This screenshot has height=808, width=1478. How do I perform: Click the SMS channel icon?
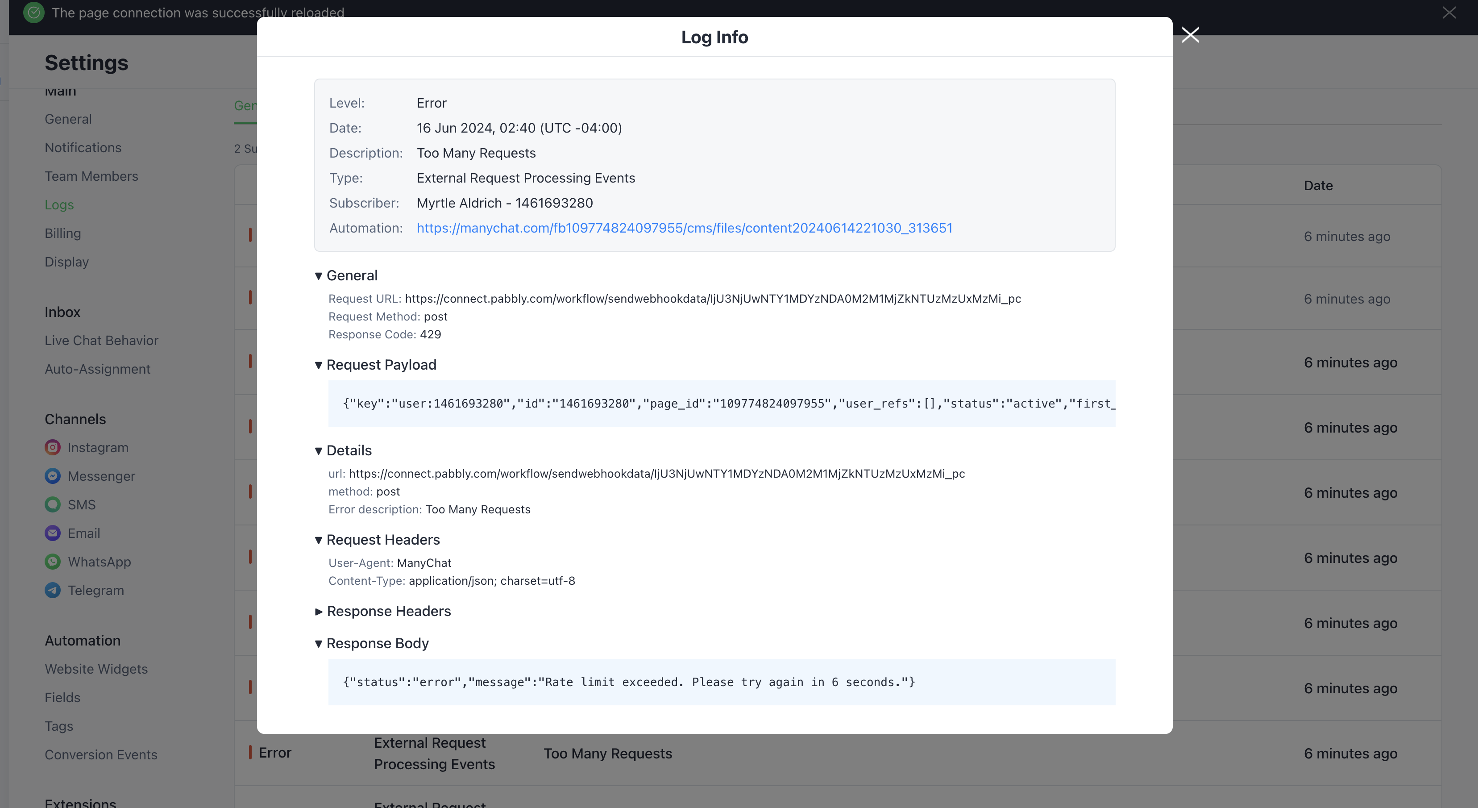tap(53, 505)
